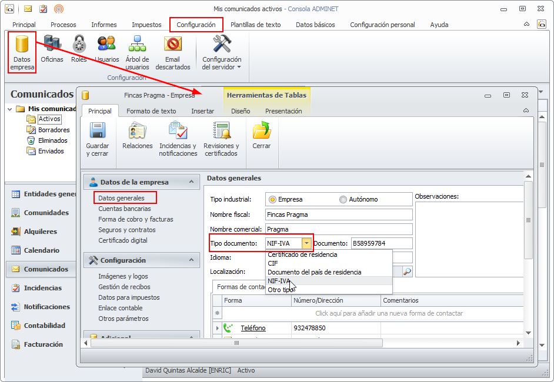The width and height of the screenshot is (554, 382).
Task: Open Forma de cobro y facturas
Action: click(x=136, y=219)
